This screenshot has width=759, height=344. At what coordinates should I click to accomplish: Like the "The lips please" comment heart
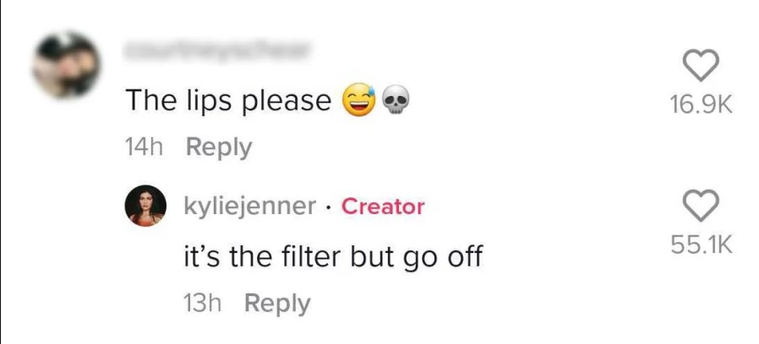pos(701,67)
